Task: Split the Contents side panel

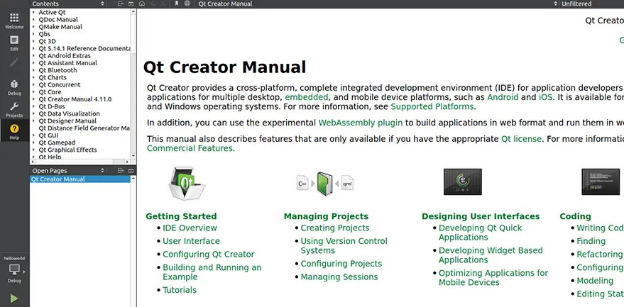Action: point(121,4)
